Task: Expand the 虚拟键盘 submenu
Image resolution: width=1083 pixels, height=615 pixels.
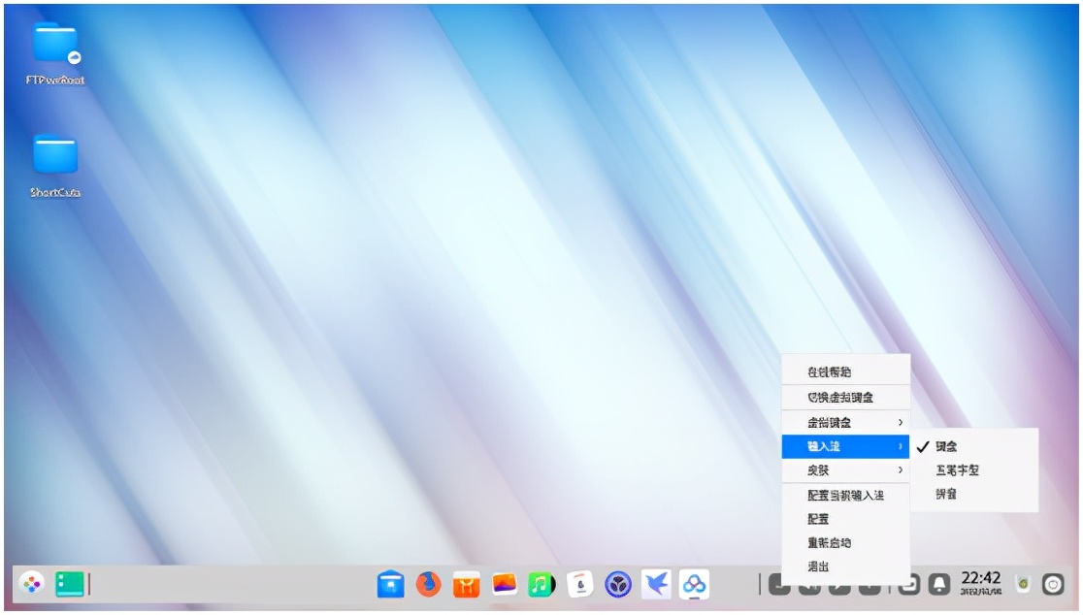Action: click(844, 423)
